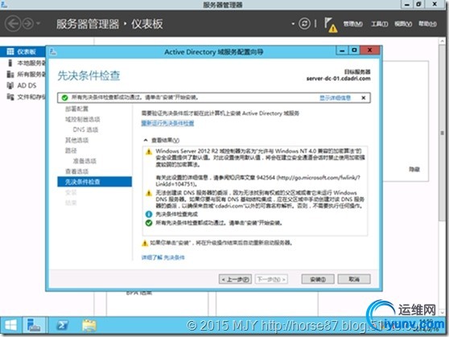This screenshot has height=337, width=449.
Task: Dismiss the prerequisite success banner with X
Action: point(364,98)
